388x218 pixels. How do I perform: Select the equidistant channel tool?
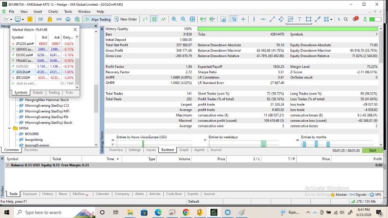pos(281,19)
